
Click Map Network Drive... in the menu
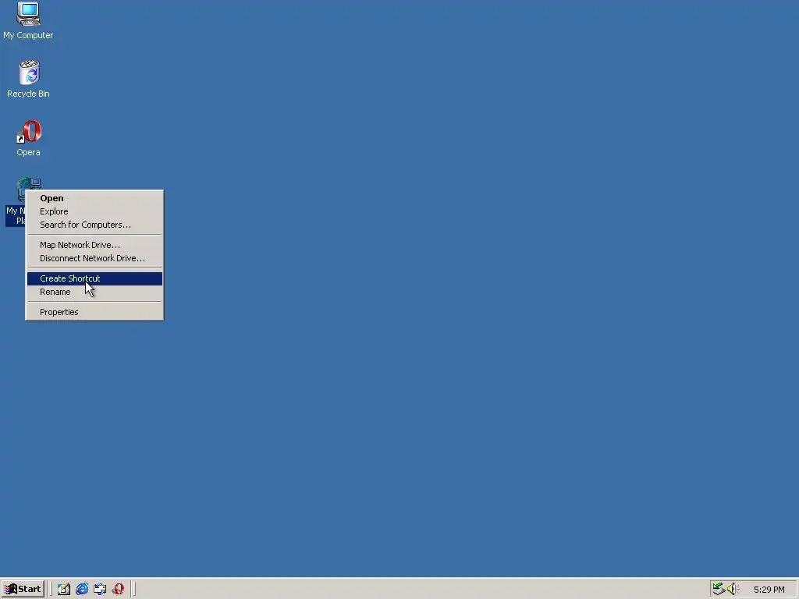pos(94,245)
